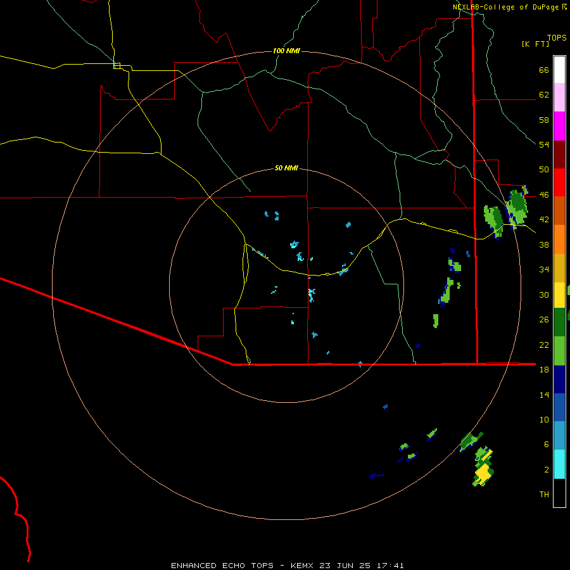This screenshot has height=570, width=570.
Task: Click the legend value "50"
Action: pos(544,170)
